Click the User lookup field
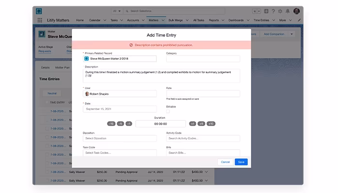Image resolution: width=338 pixels, height=193 pixels. point(120,94)
